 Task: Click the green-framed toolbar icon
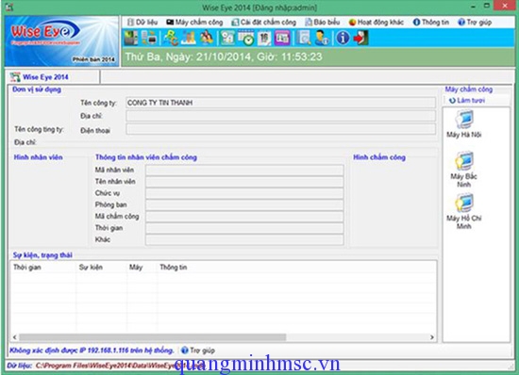[227, 38]
